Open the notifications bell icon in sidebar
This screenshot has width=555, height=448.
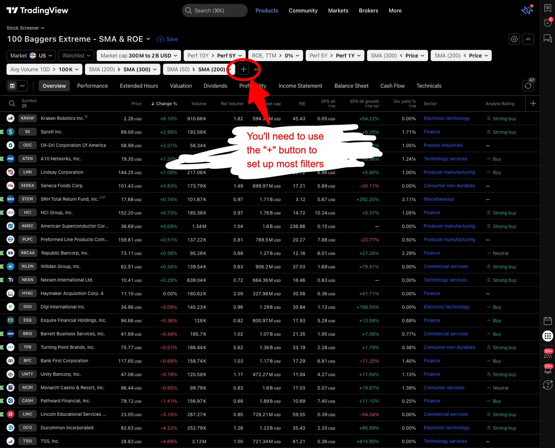point(548,369)
